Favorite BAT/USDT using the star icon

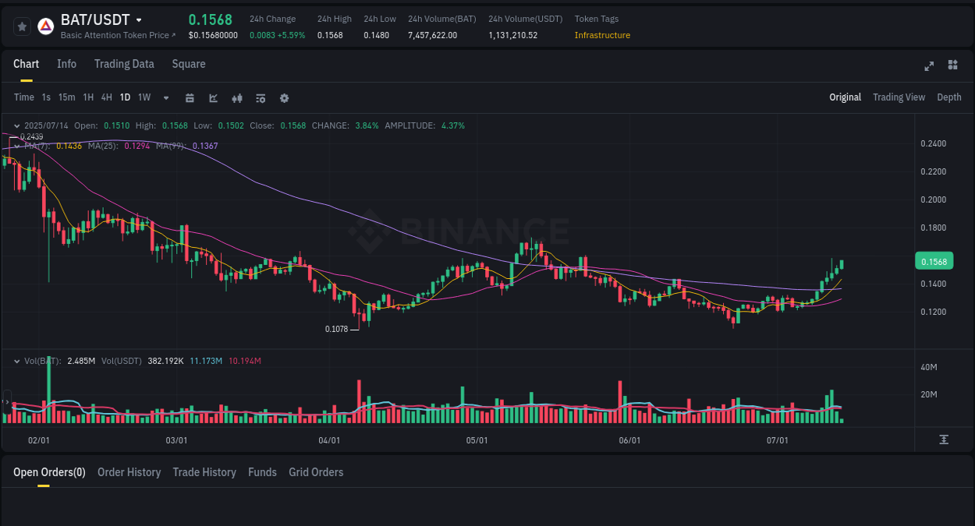[22, 26]
